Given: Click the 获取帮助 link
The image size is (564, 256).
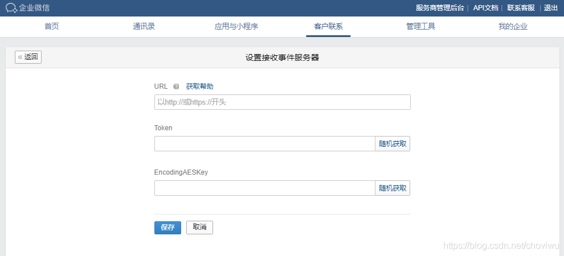Looking at the screenshot, I should (199, 86).
